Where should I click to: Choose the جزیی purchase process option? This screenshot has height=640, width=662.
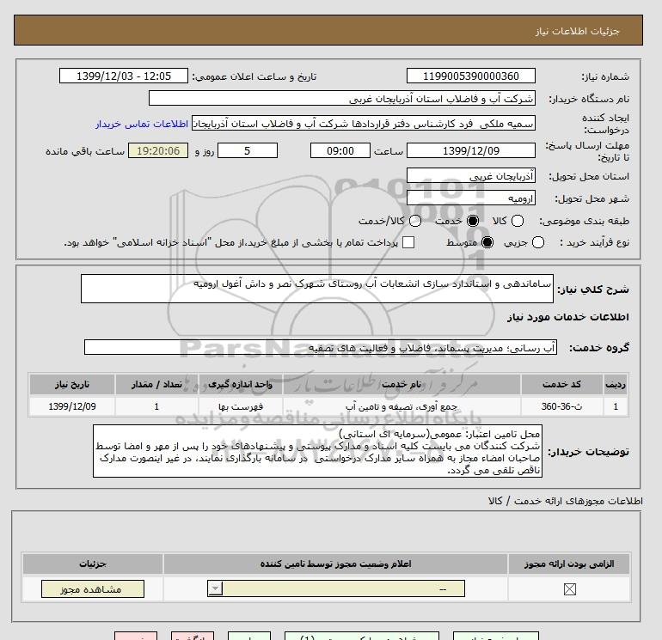(x=538, y=242)
